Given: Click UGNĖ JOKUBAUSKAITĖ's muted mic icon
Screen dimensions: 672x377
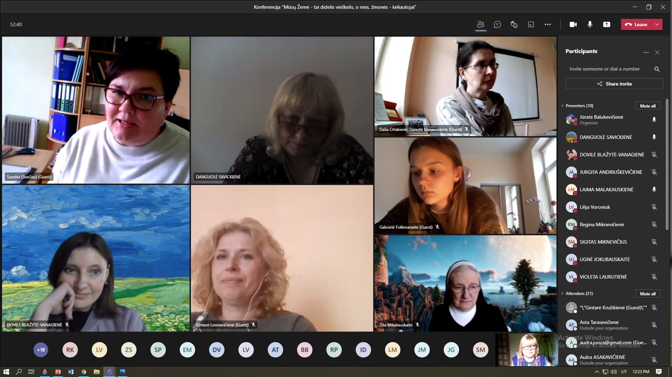Looking at the screenshot, I should [x=654, y=259].
